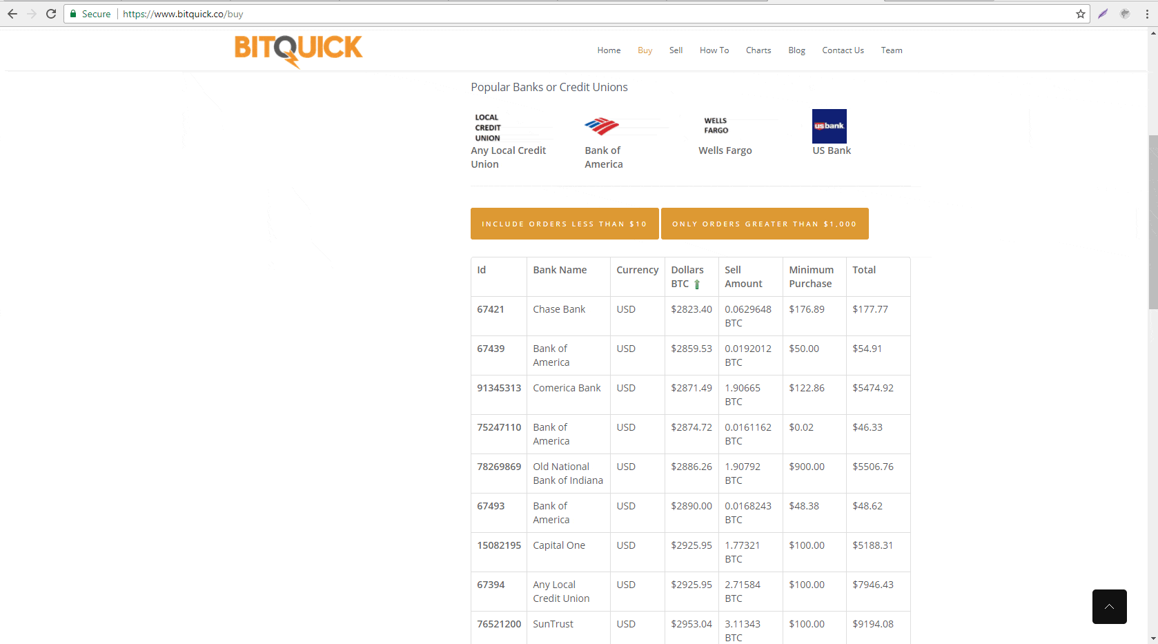Click the browser back arrow
1158x644 pixels.
coord(12,14)
